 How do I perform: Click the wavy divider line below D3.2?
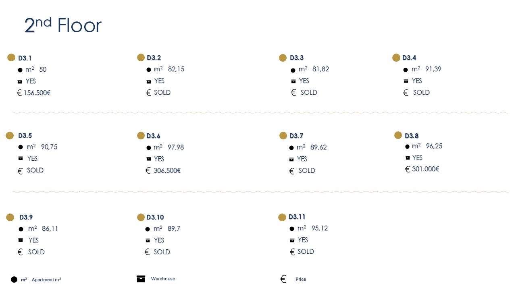[260, 113]
